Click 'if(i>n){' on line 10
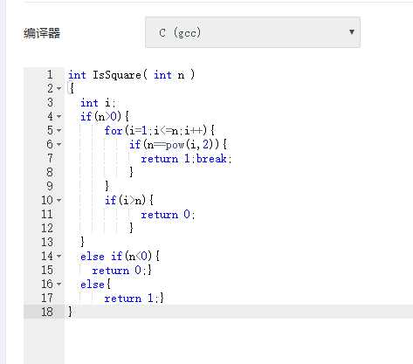413x364 pixels. tap(129, 201)
